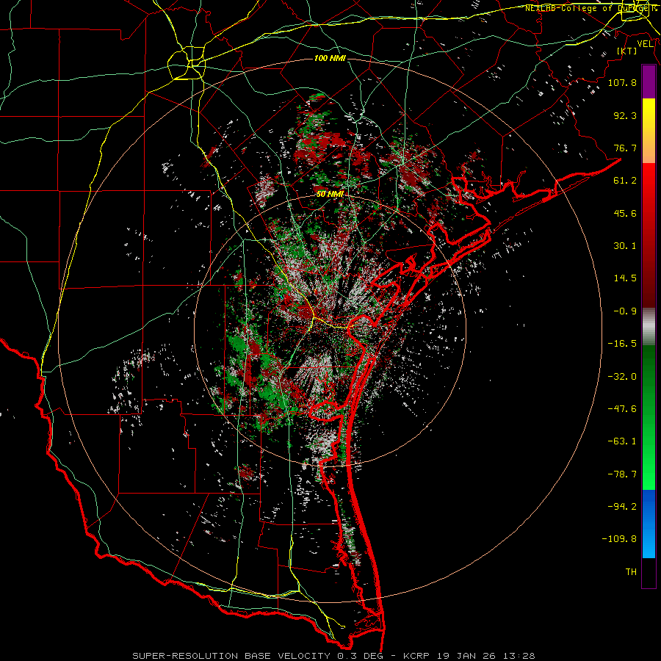This screenshot has height=661, width=661.
Task: Click the -32.0 velocity scale value
Action: [x=622, y=377]
